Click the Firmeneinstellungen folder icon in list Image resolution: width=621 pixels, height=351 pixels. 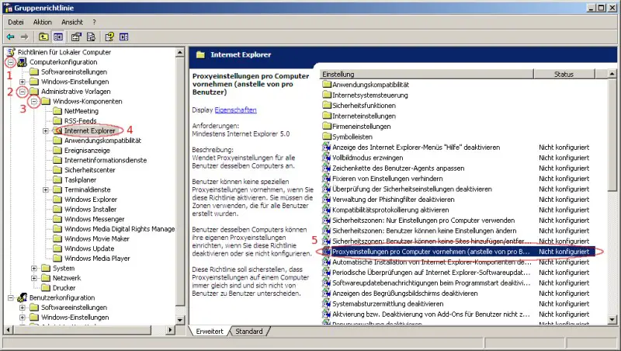tap(326, 127)
